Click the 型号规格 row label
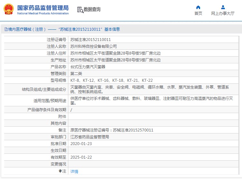242x179 pixels. (59, 80)
